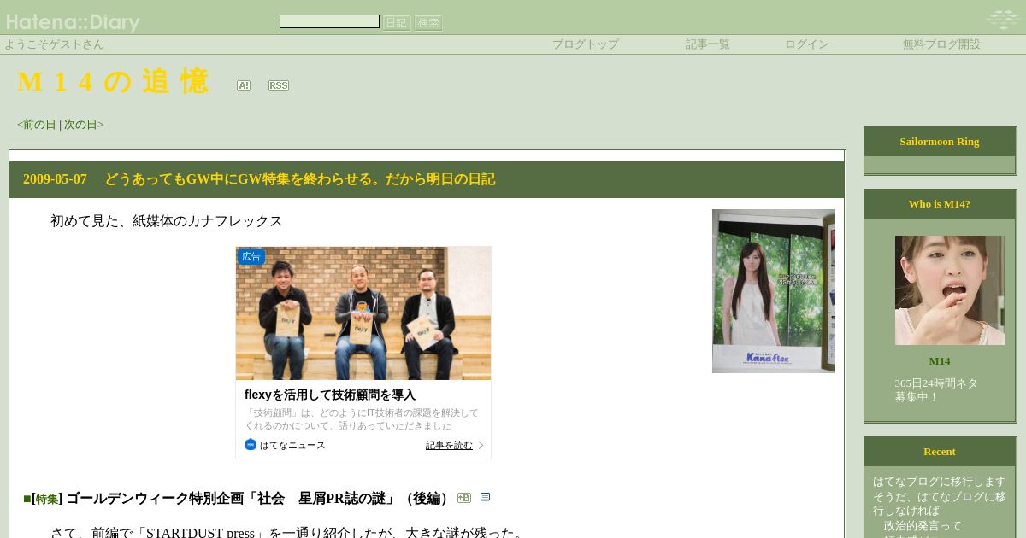Click the Hatena Bookmark icon beside the entry heading

click(464, 498)
